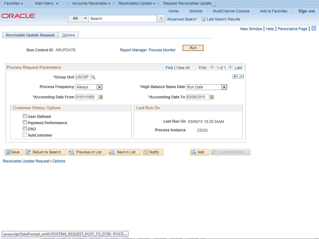Select Process Instance value 23520
Viewport: 319px width, 239px height.
(x=202, y=130)
